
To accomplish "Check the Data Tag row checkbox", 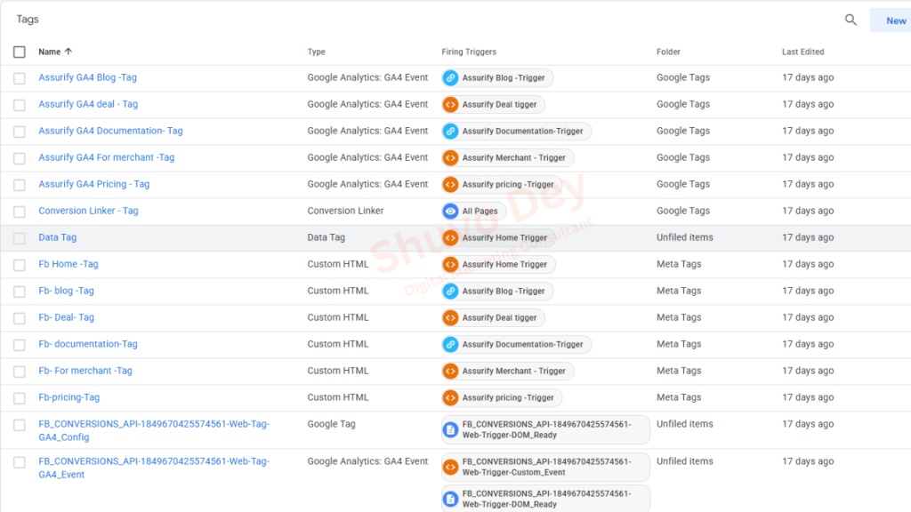I will click(20, 238).
